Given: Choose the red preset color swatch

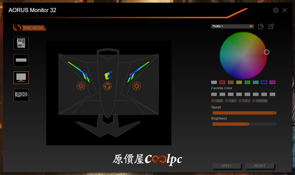Looking at the screenshot, I should tap(222, 82).
